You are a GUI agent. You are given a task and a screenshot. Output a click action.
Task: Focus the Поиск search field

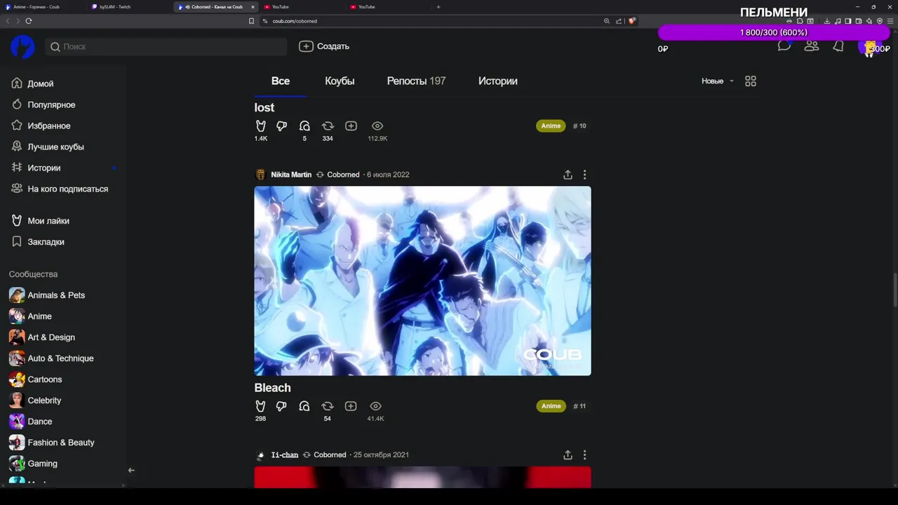click(166, 46)
